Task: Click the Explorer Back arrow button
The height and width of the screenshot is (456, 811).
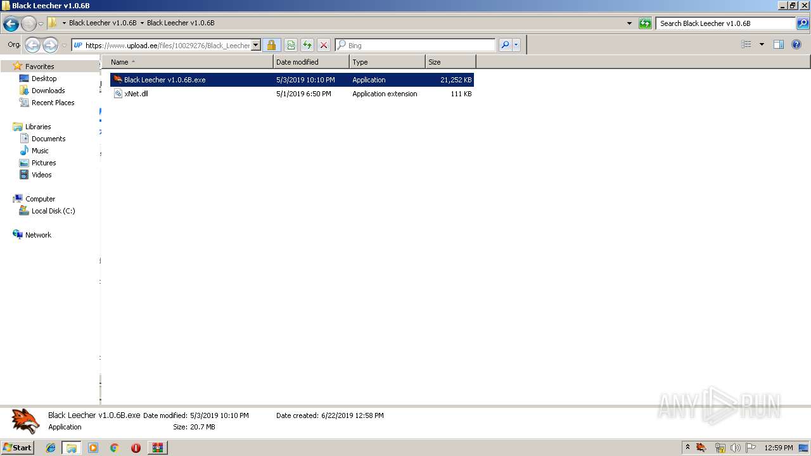Action: (11, 24)
